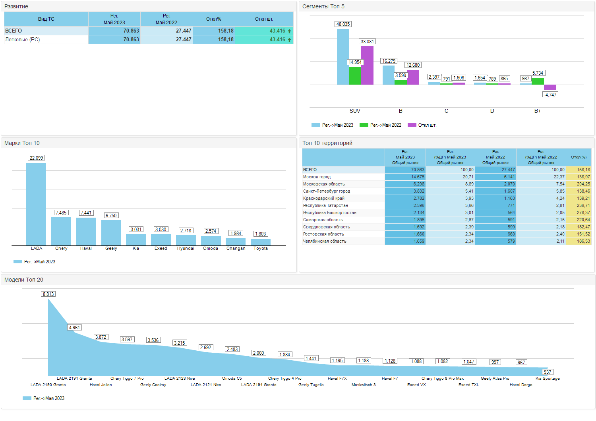Click green up arrow in Легковые (РС) row

tap(289, 40)
